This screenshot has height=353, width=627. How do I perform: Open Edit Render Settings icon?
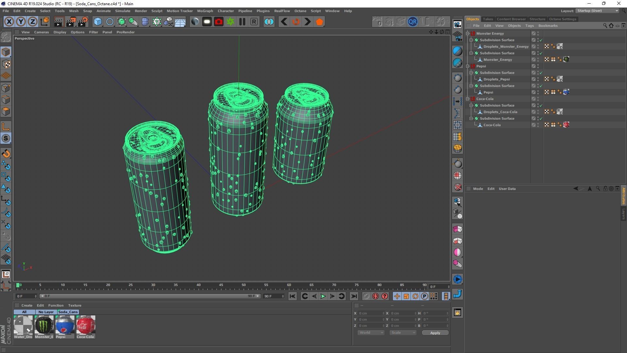[83, 22]
